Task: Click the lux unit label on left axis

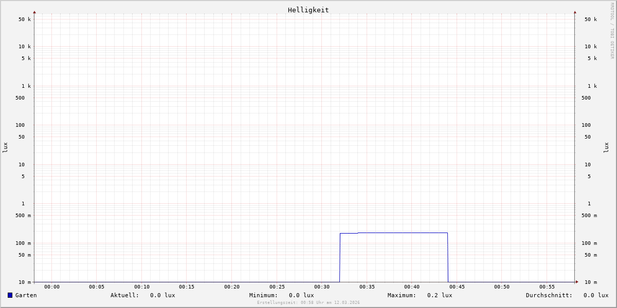Action: pyautogui.click(x=5, y=147)
